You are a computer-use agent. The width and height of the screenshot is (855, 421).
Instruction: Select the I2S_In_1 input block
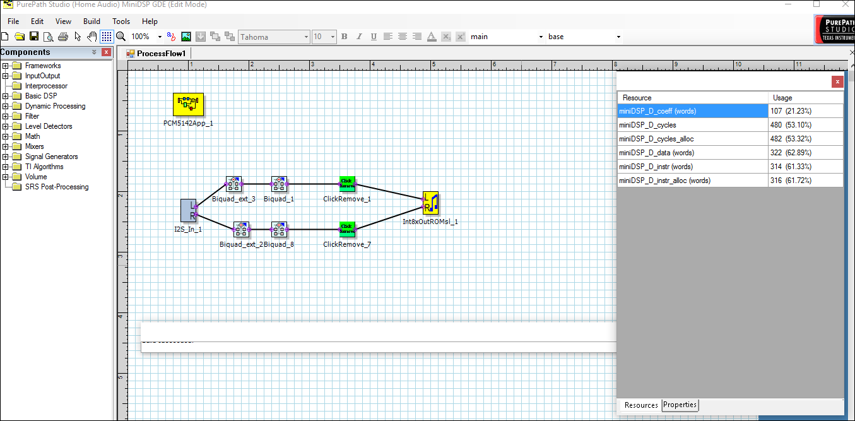click(x=188, y=210)
